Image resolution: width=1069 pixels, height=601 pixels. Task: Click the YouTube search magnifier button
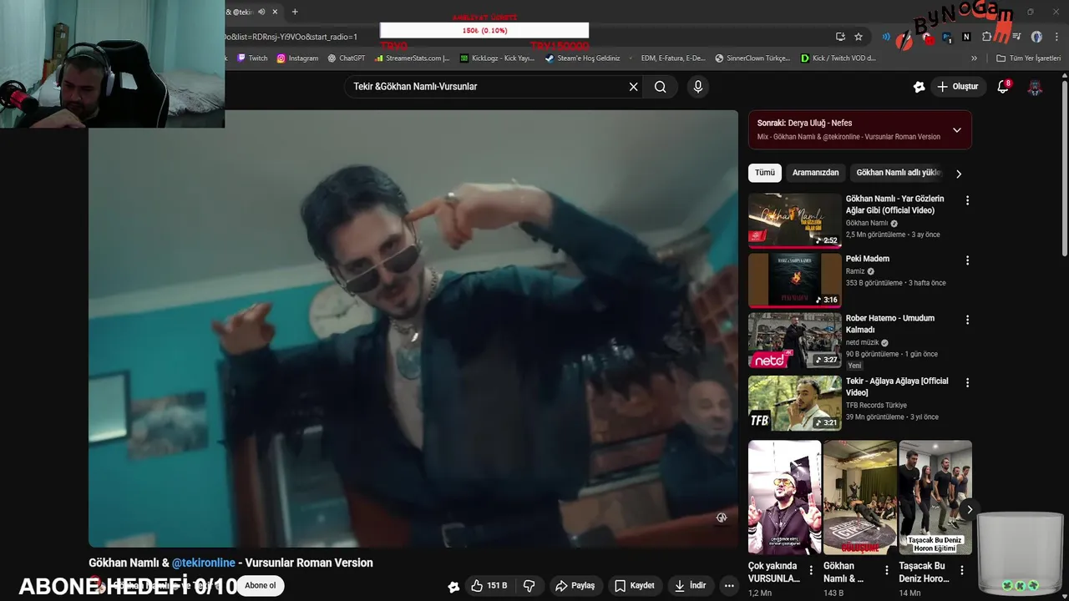pos(660,87)
